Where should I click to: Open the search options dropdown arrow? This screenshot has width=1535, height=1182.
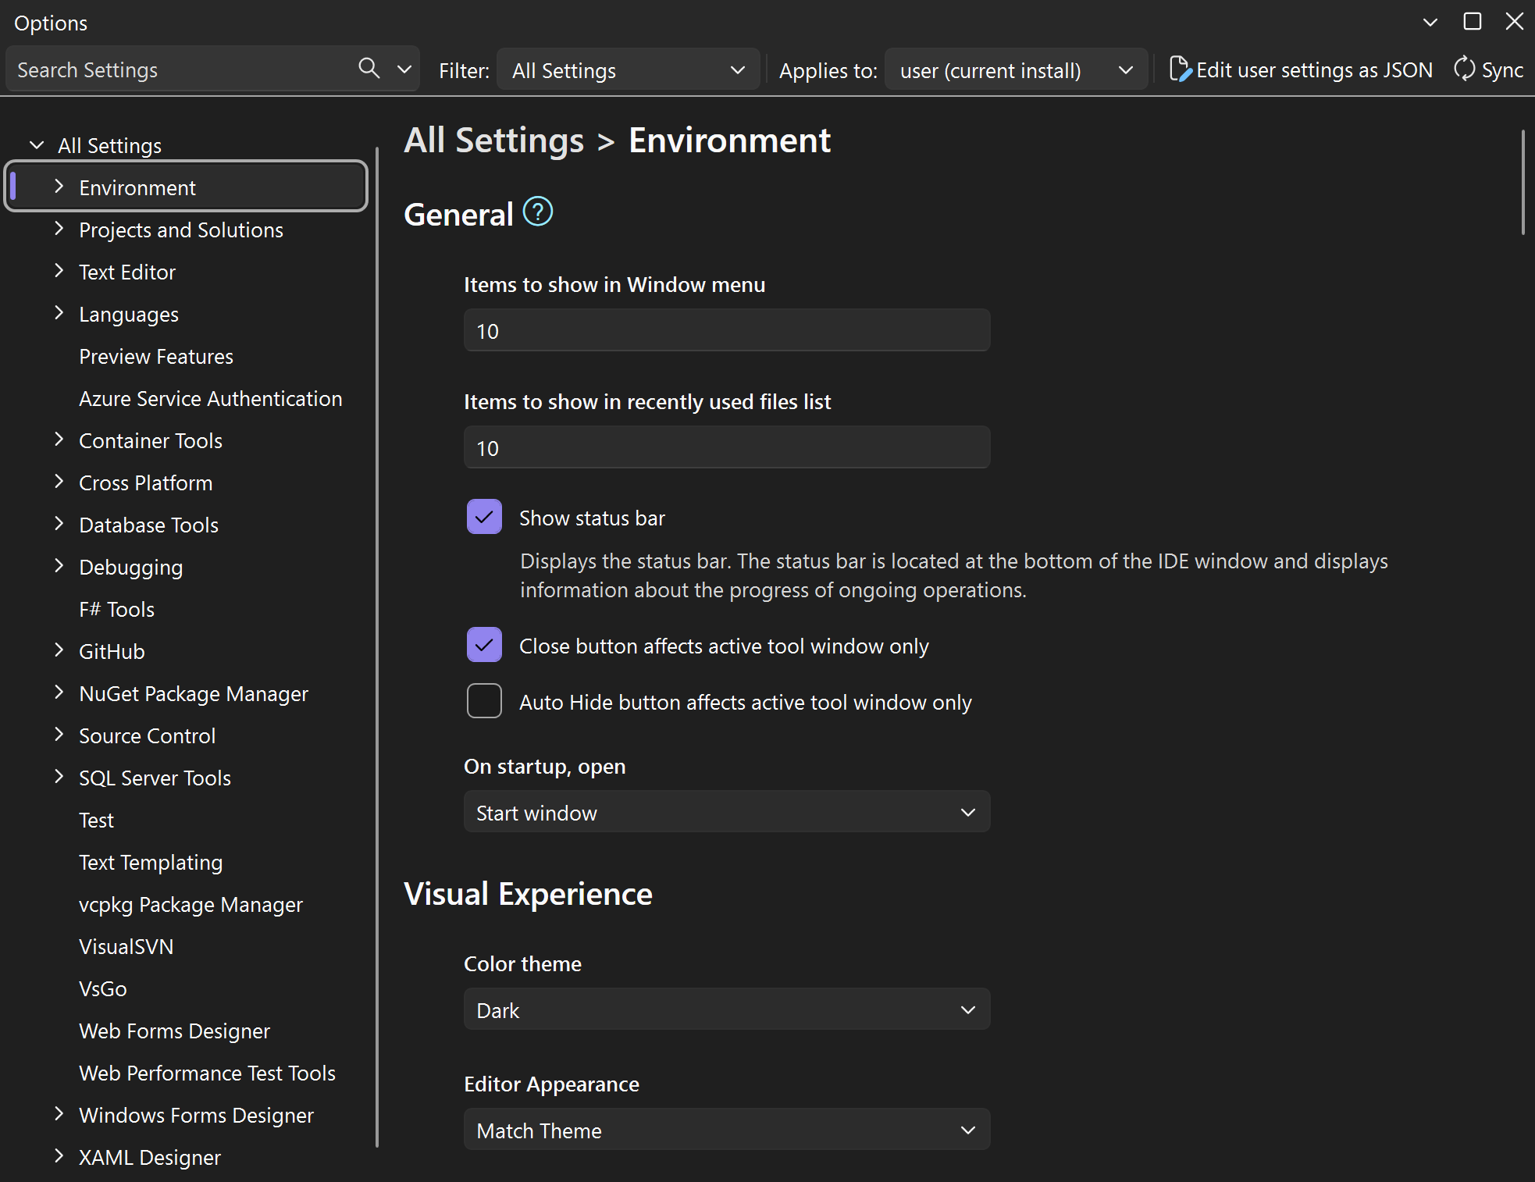coord(404,69)
